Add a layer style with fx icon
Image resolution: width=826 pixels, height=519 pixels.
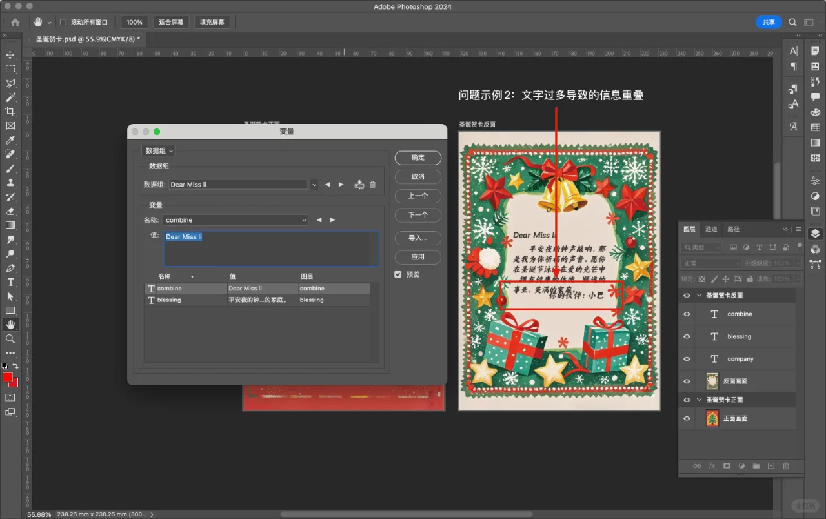pos(712,466)
